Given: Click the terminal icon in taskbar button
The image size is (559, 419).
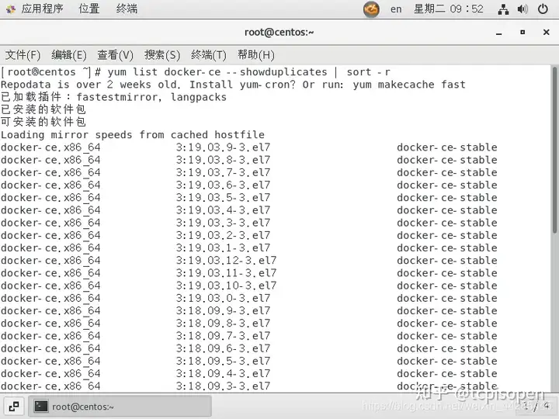Looking at the screenshot, I should coord(40,406).
